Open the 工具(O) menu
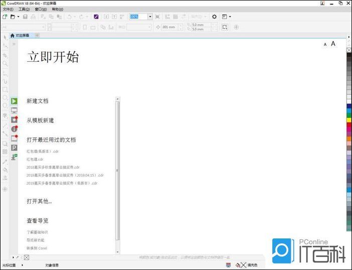 pyautogui.click(x=24, y=9)
